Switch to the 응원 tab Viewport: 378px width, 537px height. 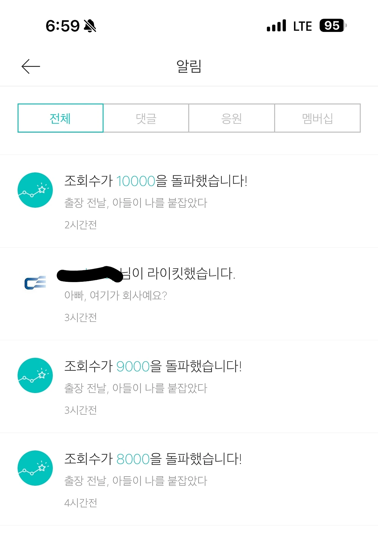232,118
